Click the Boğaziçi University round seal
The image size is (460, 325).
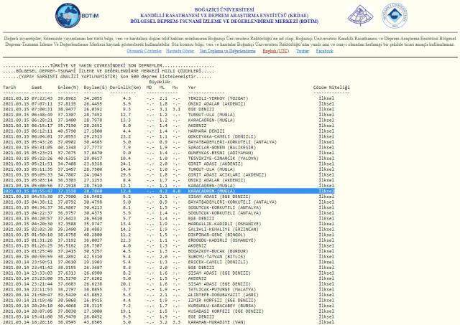(395, 16)
